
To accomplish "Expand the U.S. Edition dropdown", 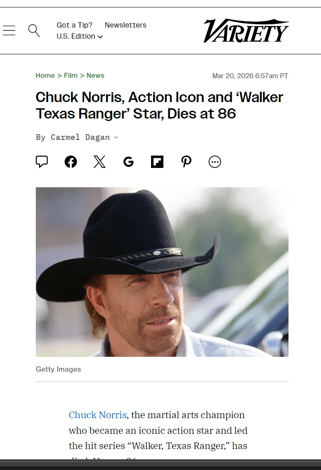I will pos(80,36).
